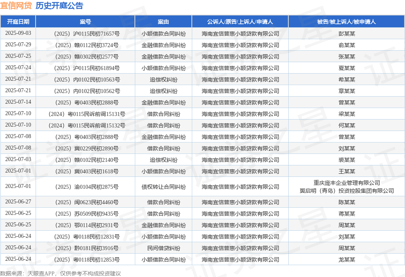This screenshot has height=277, width=405.
Task: Click plaintiff 海南宜信普惠小额贷款有限公司 in the 2025-09-03 row
Action: [x=240, y=34]
